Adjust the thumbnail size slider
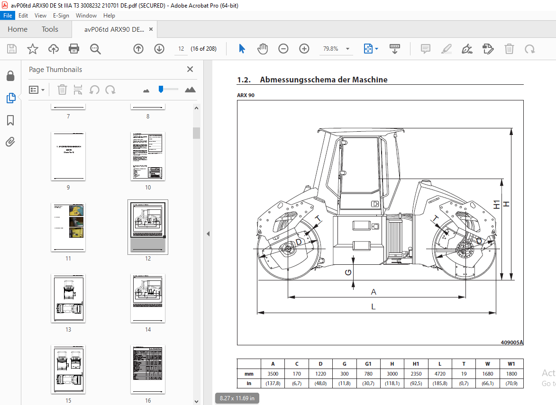This screenshot has height=405, width=556. click(161, 89)
